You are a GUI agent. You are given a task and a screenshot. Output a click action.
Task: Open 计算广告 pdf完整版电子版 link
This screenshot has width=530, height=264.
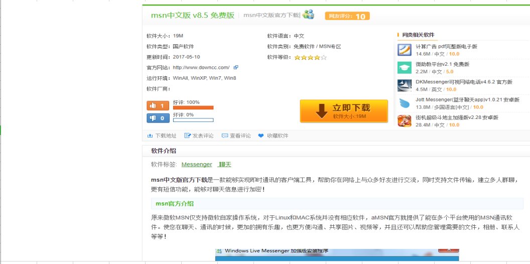pos(446,47)
